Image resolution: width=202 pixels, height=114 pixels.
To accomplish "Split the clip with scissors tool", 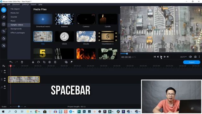I will pos(33,62).
